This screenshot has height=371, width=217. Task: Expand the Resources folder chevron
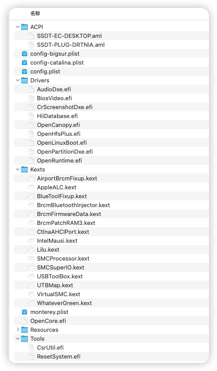coord(18,330)
